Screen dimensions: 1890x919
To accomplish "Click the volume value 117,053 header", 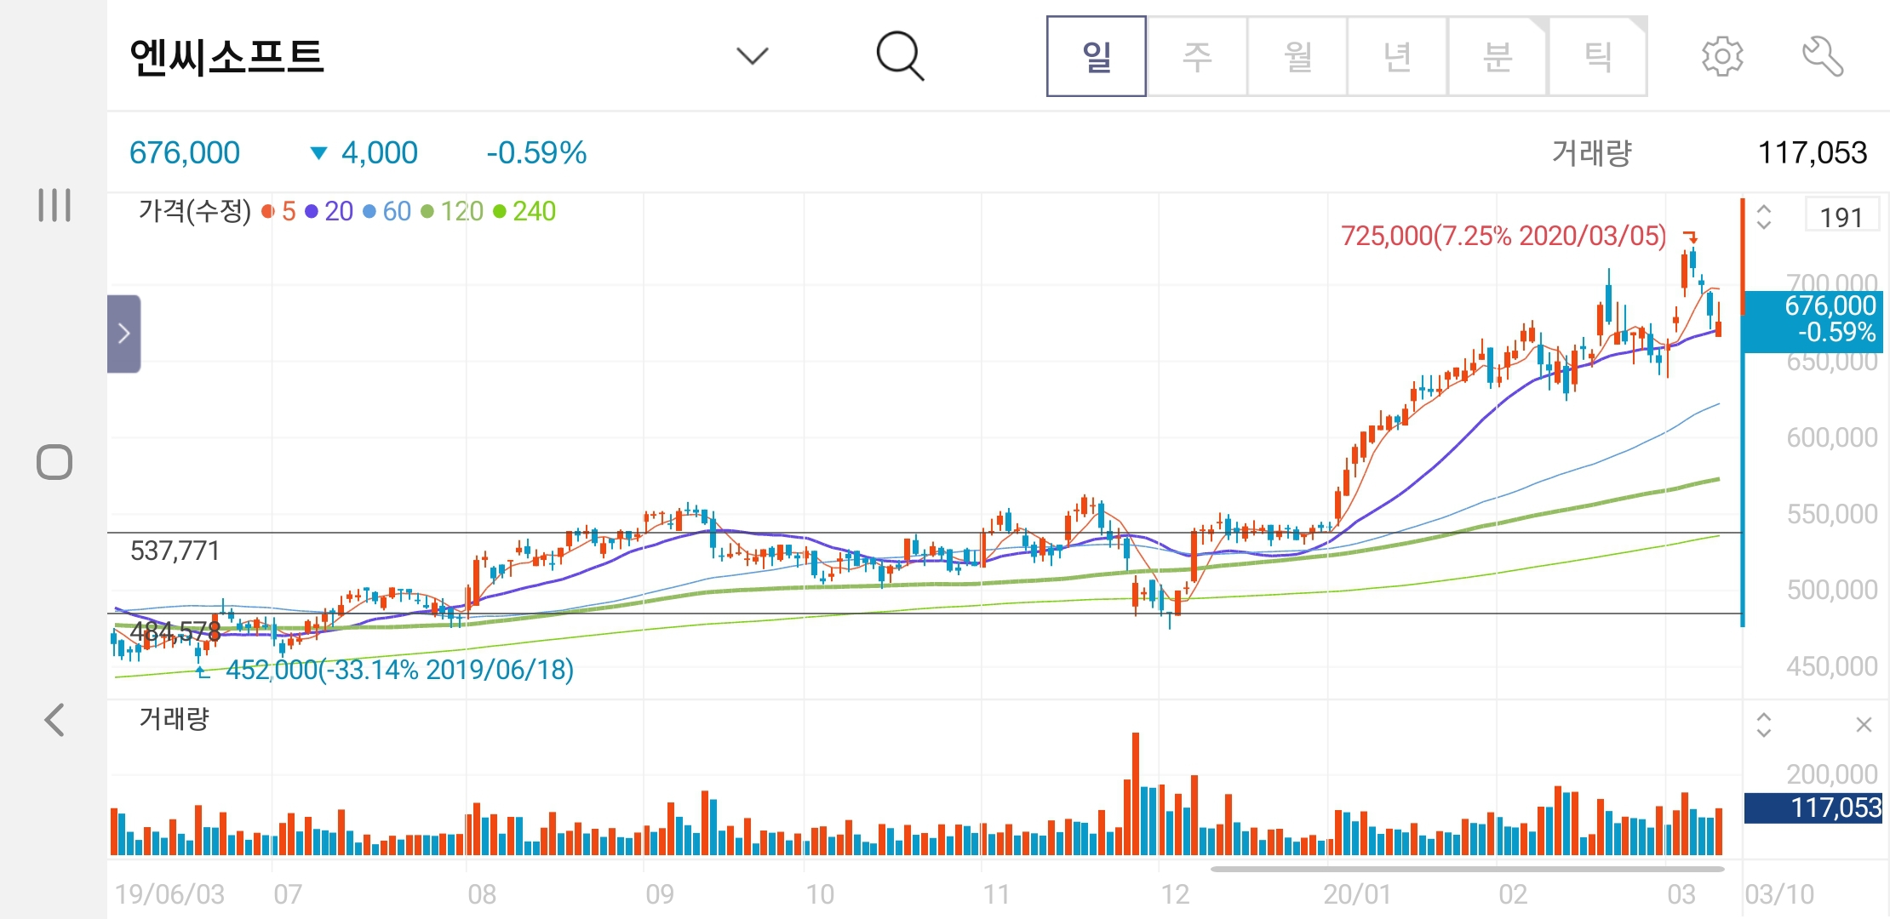I will coord(1813,153).
